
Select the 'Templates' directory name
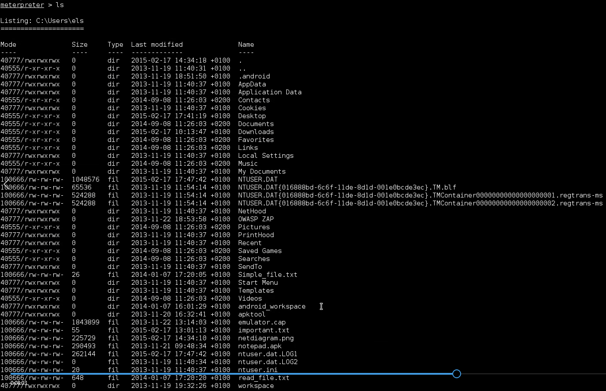256,290
